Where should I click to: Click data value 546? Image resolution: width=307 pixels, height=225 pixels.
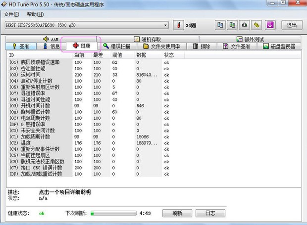[x=140, y=106]
